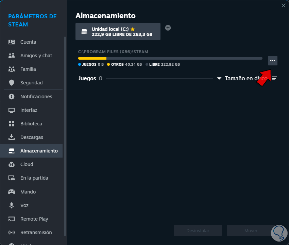Select the Amigos y chat people icon
The height and width of the screenshot is (245, 289).
[12, 56]
